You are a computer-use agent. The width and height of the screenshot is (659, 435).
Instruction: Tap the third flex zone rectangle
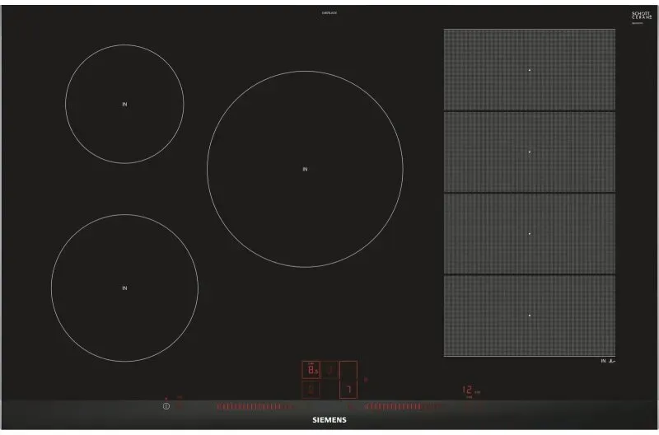pos(529,233)
